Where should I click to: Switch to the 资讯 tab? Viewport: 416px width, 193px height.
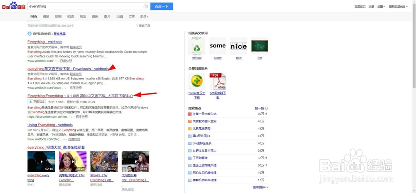click(x=46, y=17)
